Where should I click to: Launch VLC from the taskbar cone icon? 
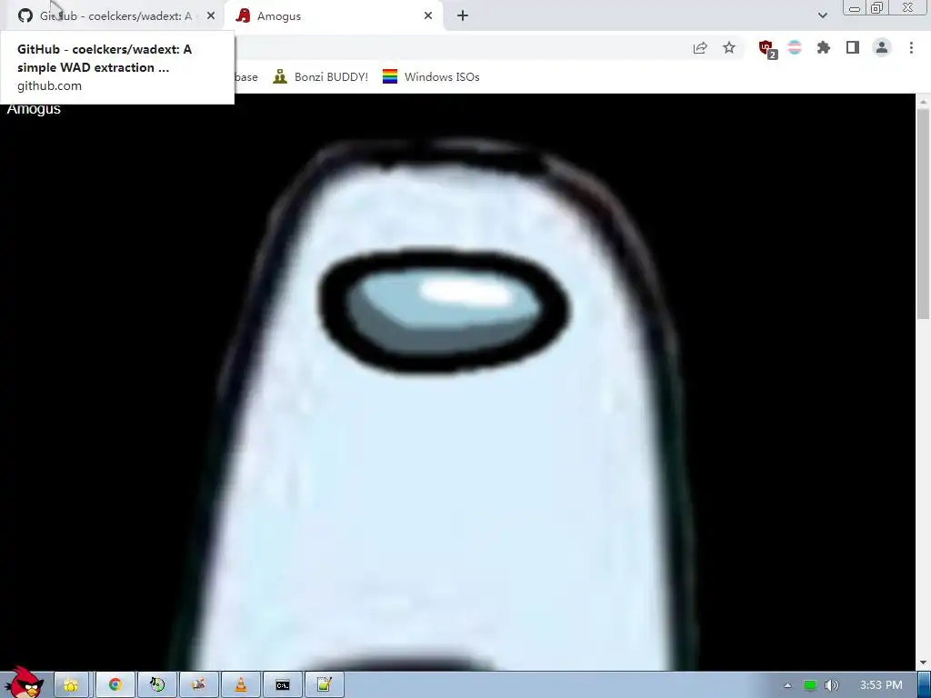coord(241,685)
